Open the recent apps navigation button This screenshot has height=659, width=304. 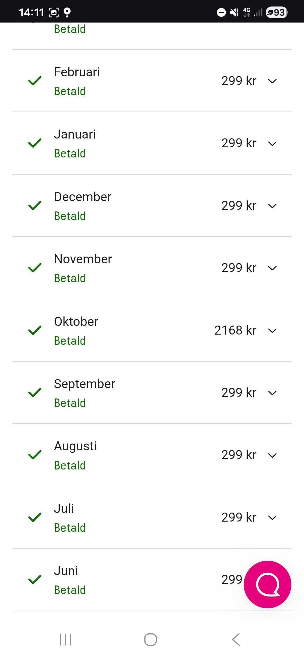point(66,639)
